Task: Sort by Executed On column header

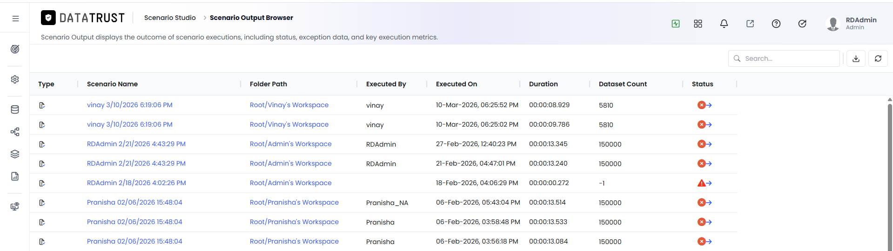Action: [x=457, y=84]
